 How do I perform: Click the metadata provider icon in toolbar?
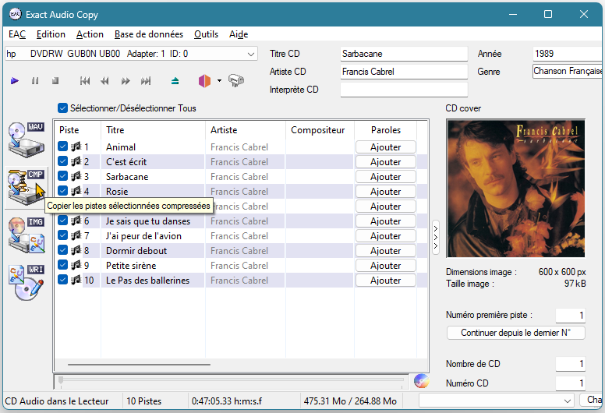(204, 80)
